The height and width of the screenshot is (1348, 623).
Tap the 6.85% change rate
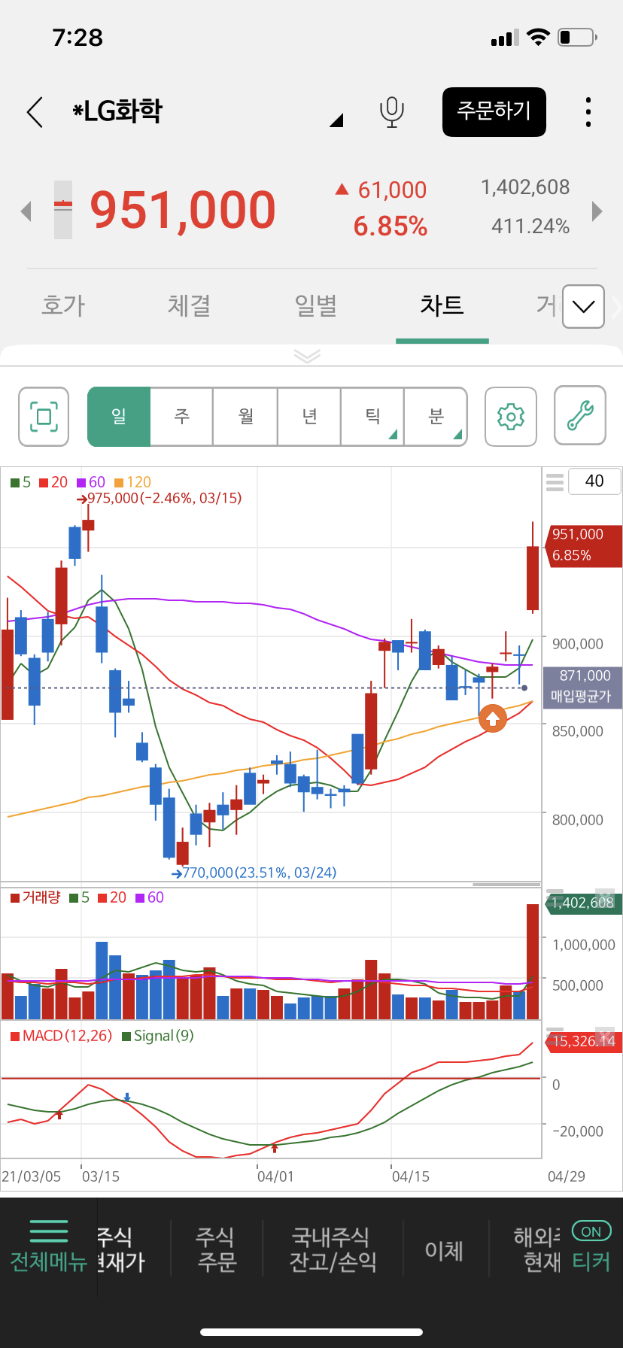click(x=391, y=226)
